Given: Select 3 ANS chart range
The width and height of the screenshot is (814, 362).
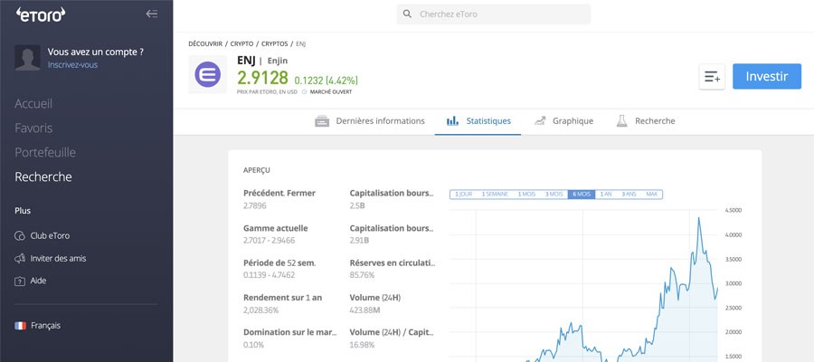Looking at the screenshot, I should (x=629, y=195).
